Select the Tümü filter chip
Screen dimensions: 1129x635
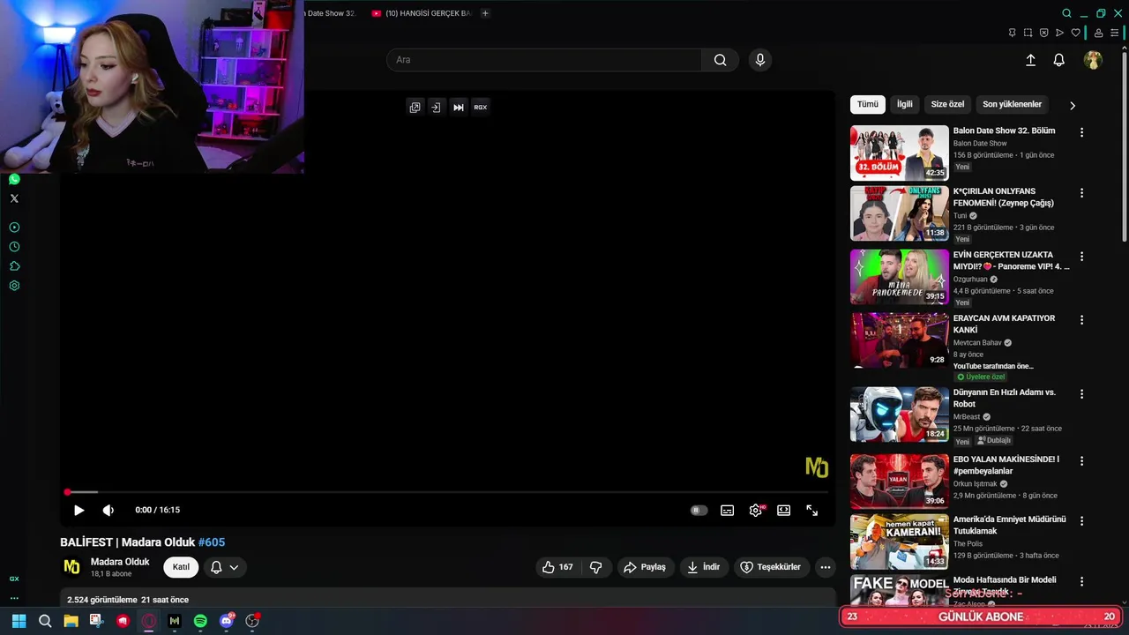[867, 104]
